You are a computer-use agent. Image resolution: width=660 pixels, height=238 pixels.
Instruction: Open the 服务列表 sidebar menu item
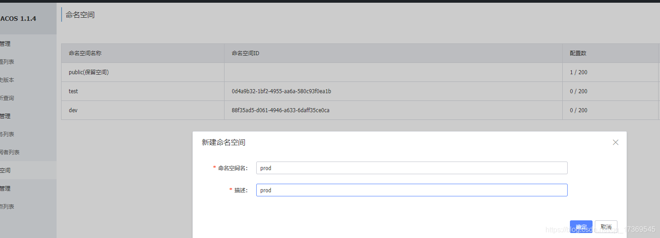coord(28,134)
